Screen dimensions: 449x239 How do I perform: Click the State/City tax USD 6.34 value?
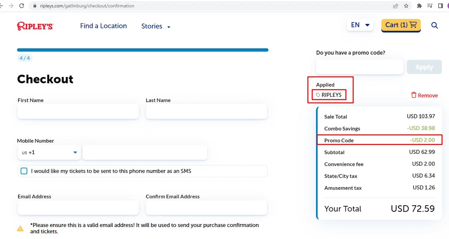point(424,175)
